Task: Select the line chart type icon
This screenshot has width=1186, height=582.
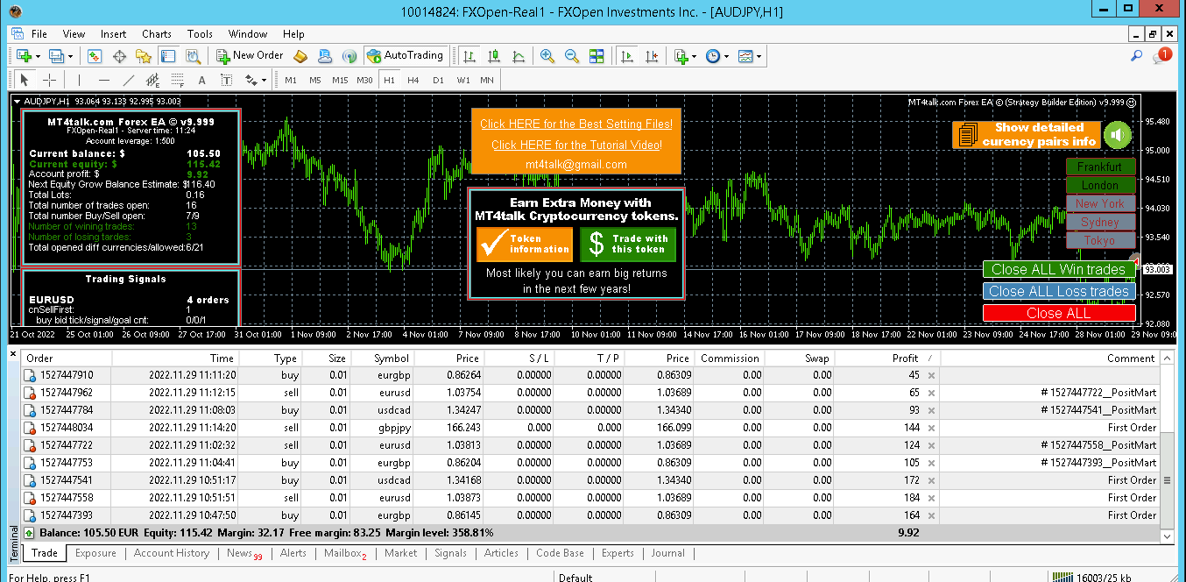Action: pos(519,56)
